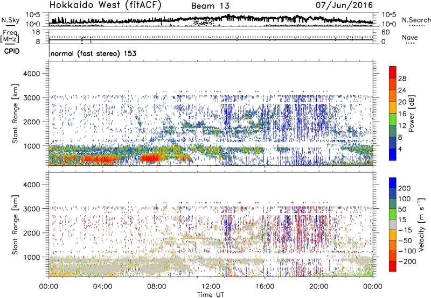
Task: Click '3000' on lower Slant Range axis
Action: click(31, 209)
